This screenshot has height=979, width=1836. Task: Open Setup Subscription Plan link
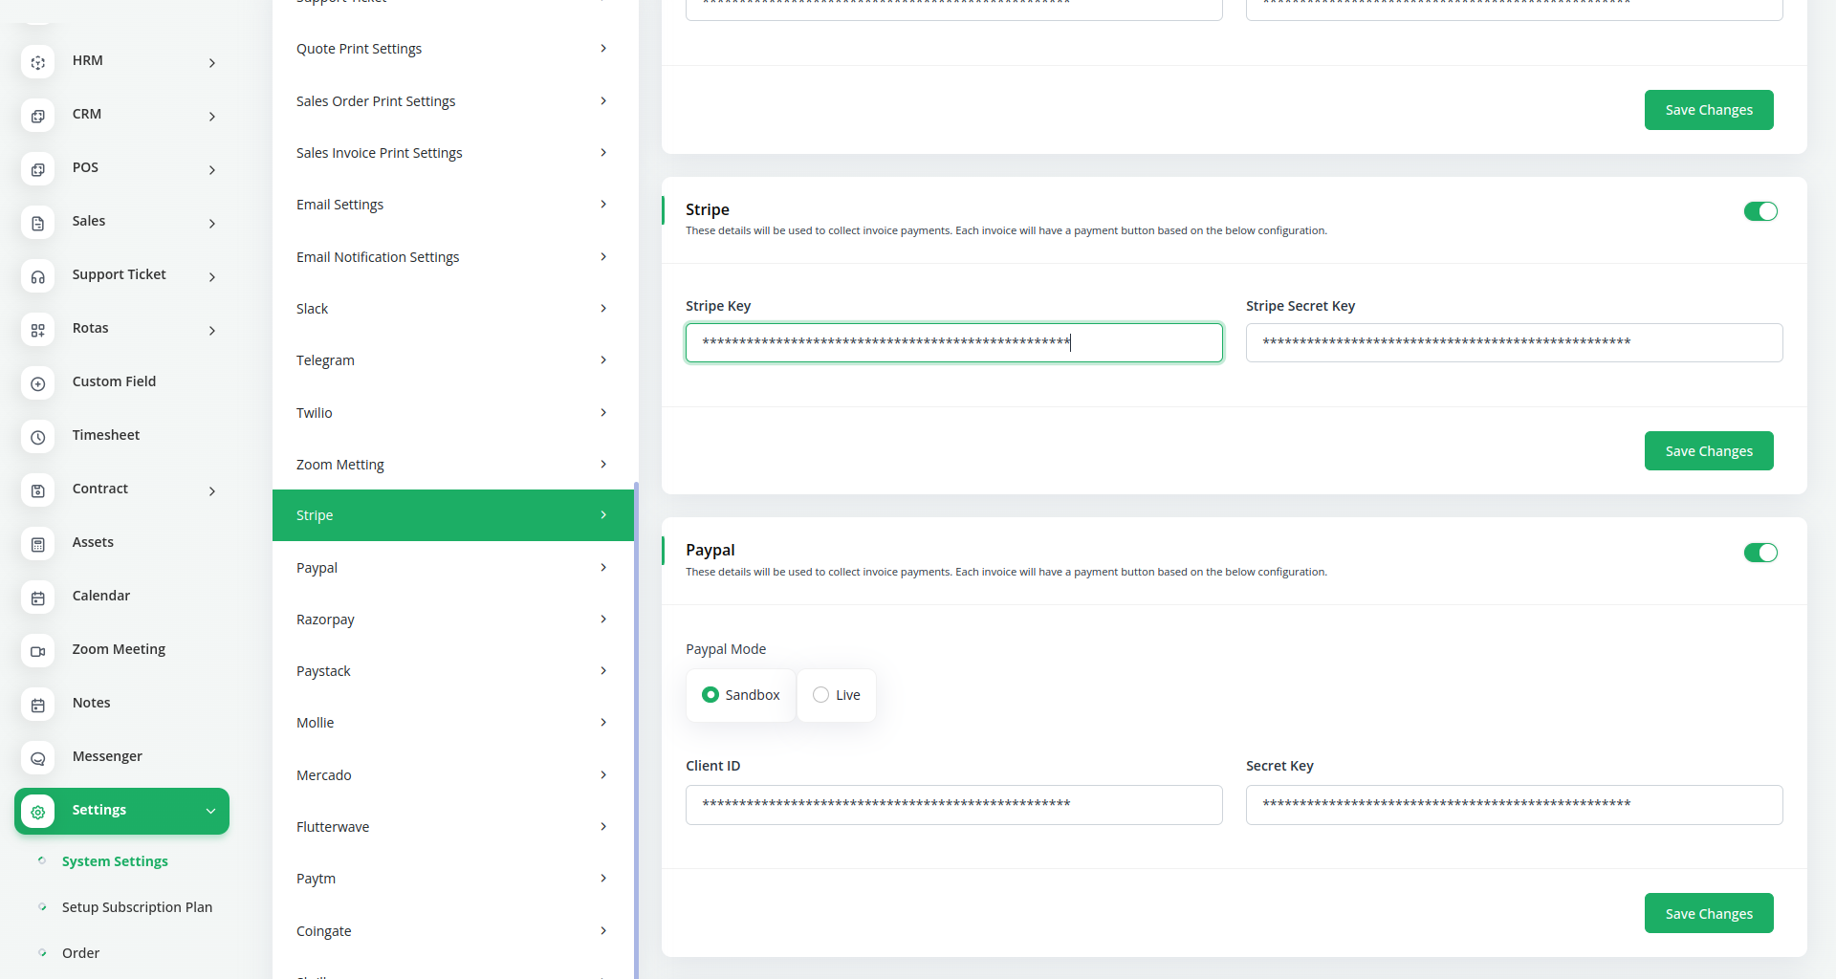(137, 907)
